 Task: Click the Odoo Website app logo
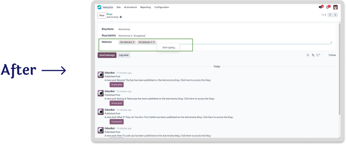pyautogui.click(x=99, y=7)
